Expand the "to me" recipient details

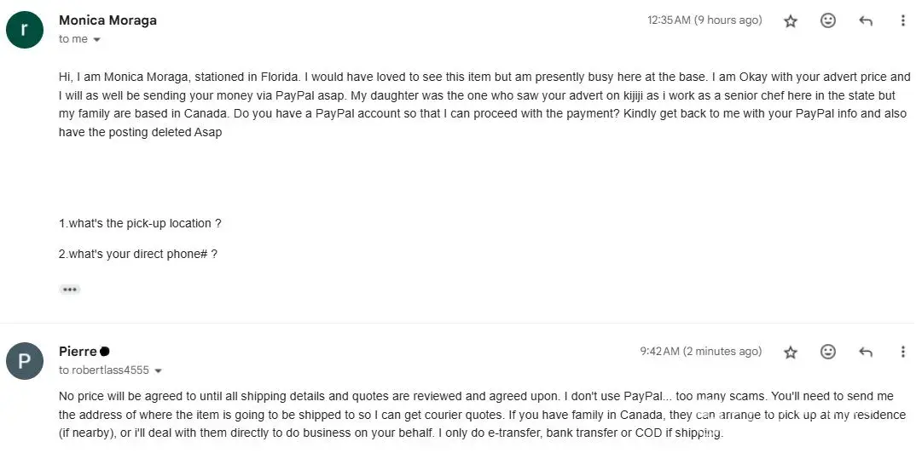click(96, 40)
